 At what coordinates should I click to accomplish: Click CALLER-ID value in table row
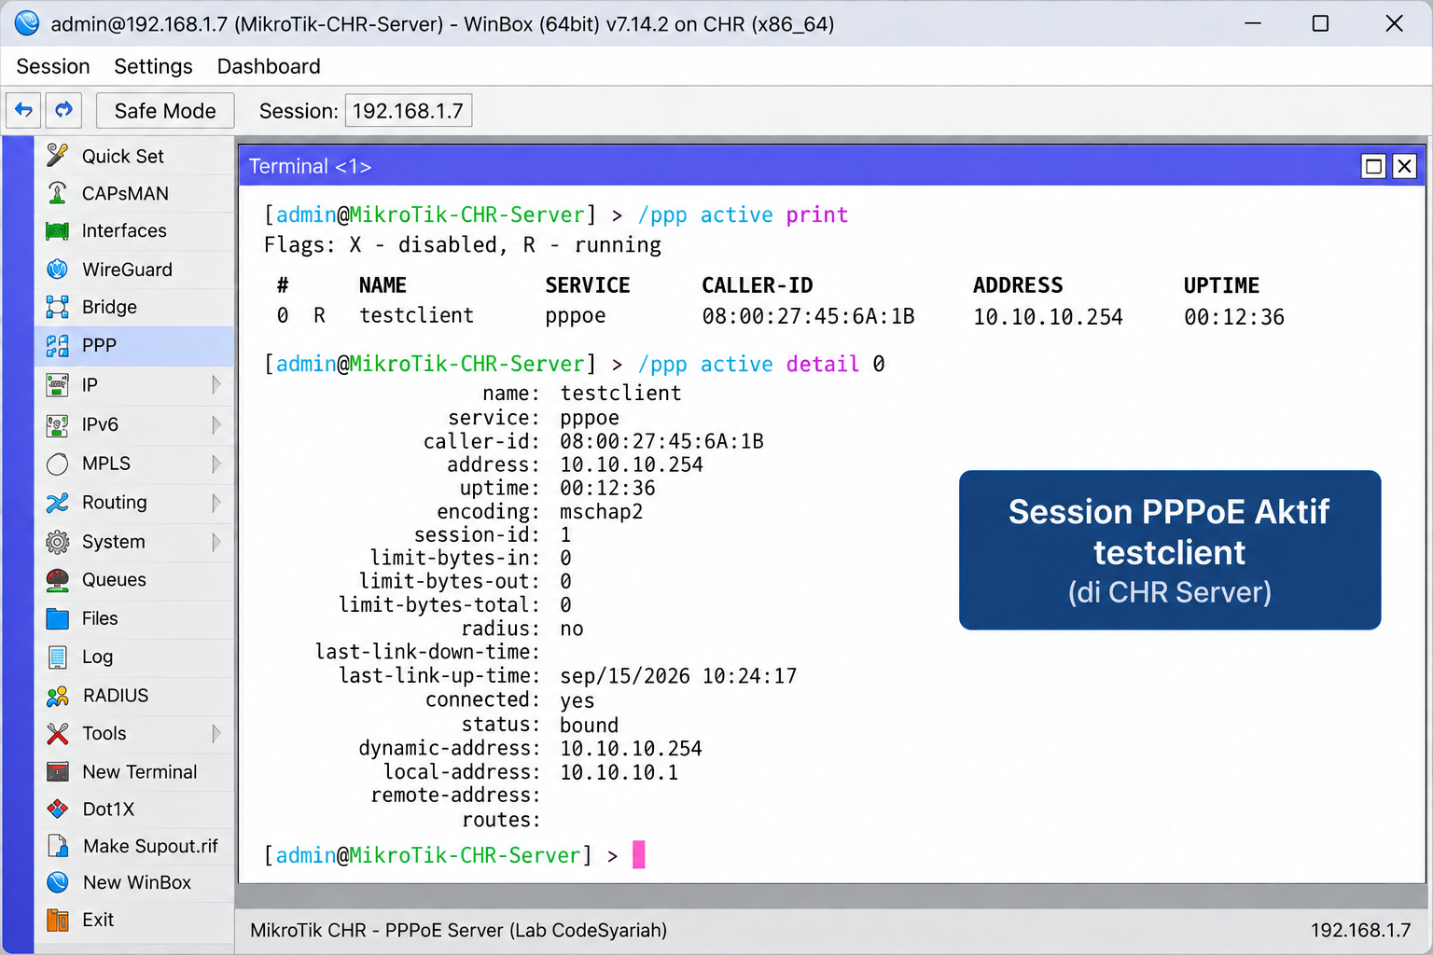(808, 316)
